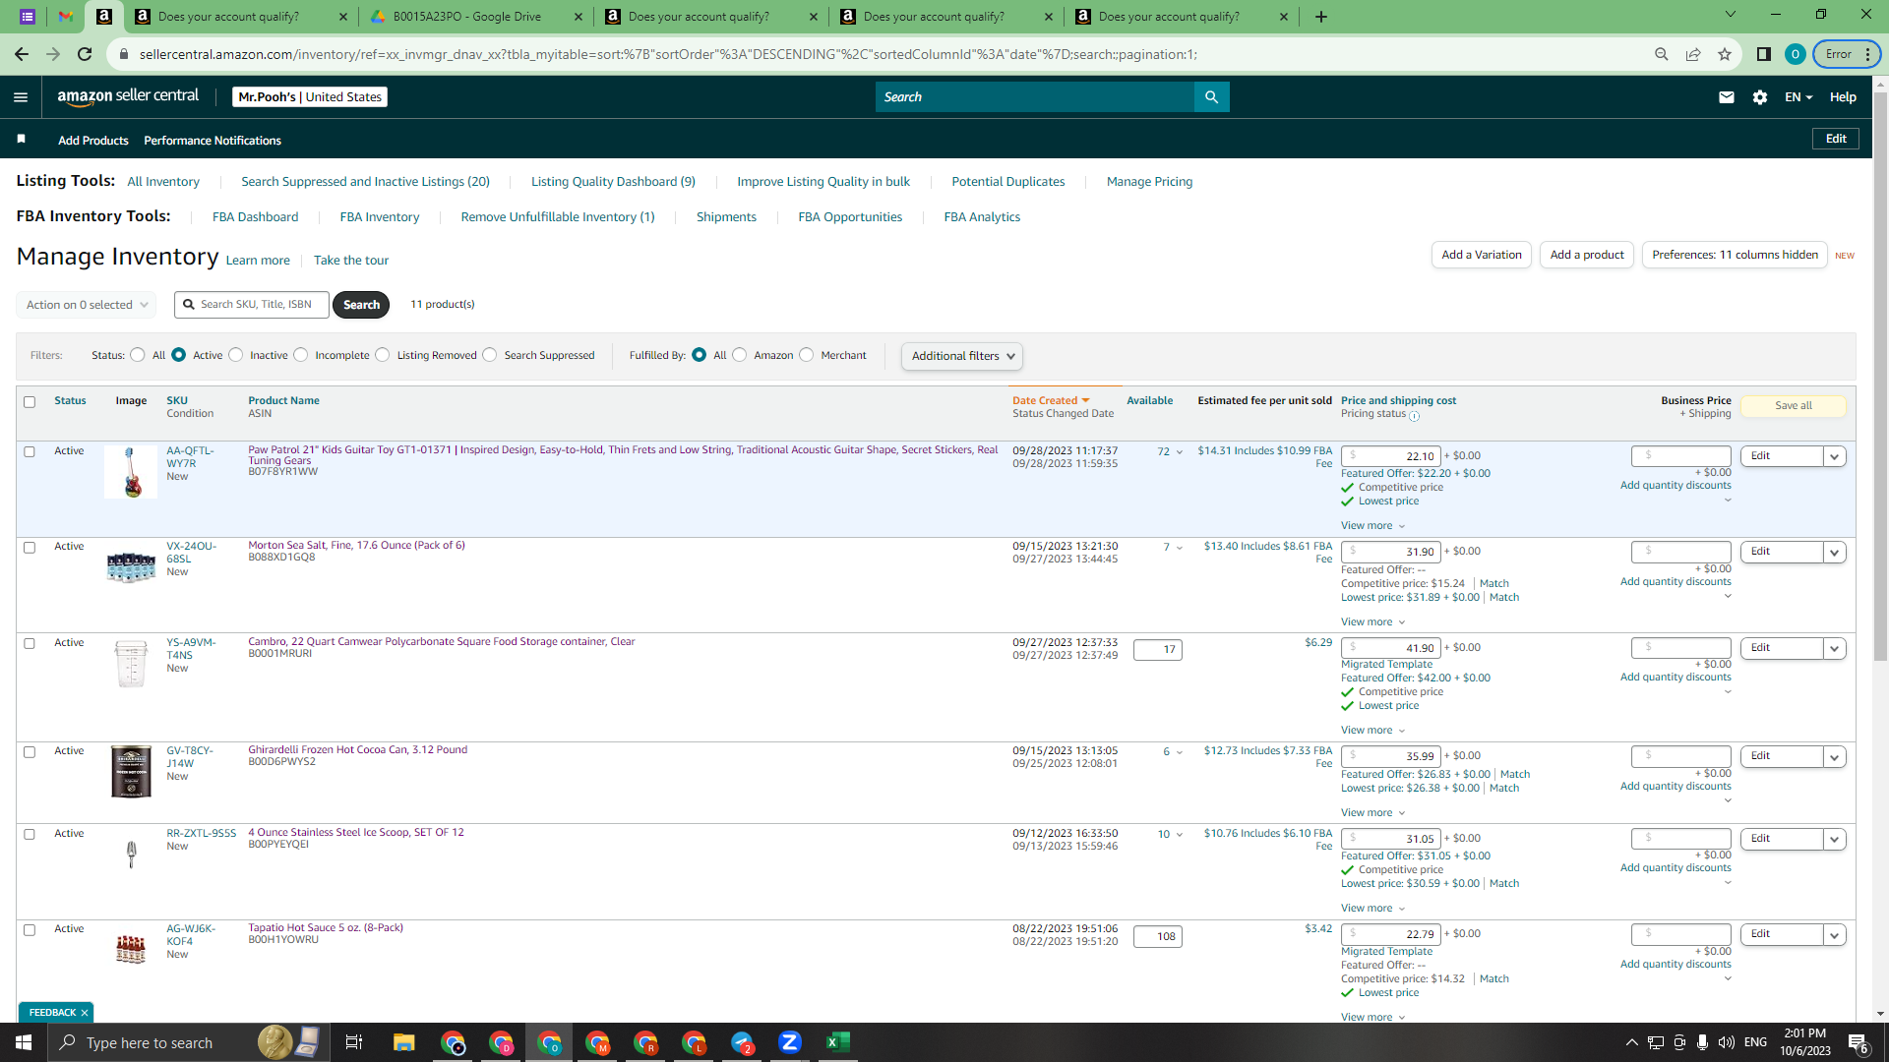Open the browser profile avatar
Viewport: 1889px width, 1062px height.
coord(1796,54)
